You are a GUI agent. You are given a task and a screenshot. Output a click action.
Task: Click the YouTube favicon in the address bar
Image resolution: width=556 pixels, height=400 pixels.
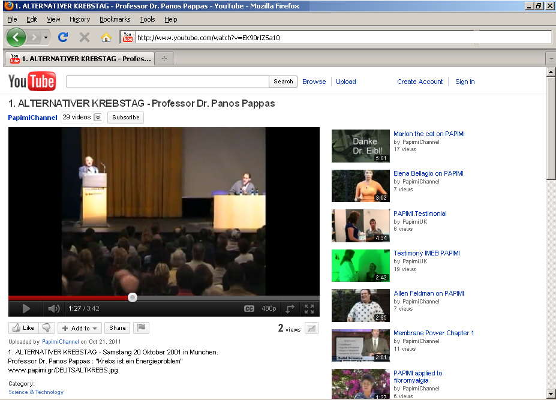click(x=128, y=37)
